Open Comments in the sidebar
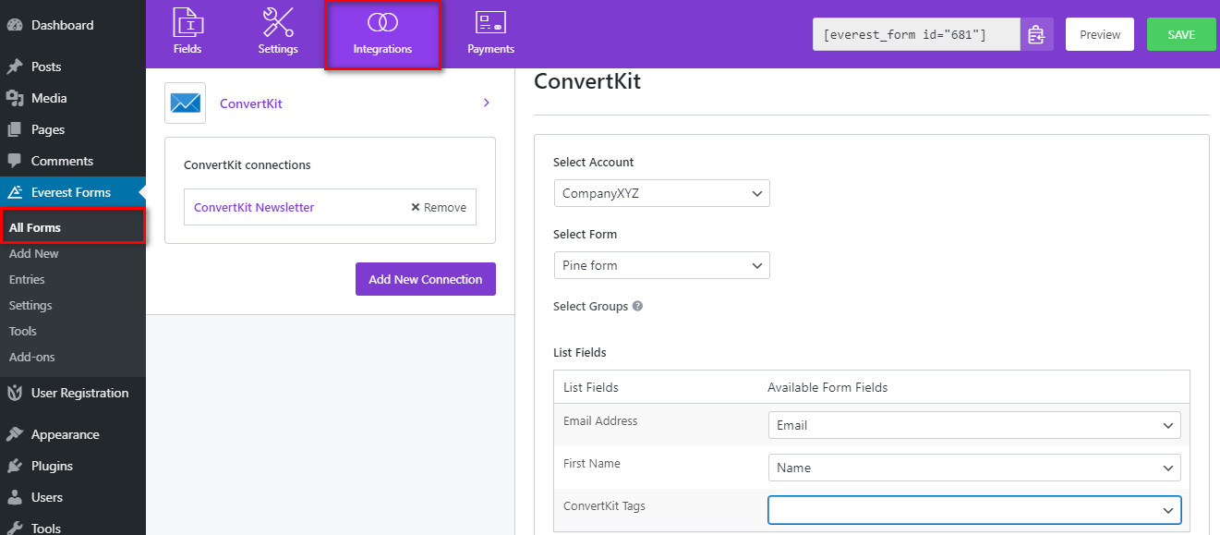The image size is (1220, 535). [x=62, y=161]
